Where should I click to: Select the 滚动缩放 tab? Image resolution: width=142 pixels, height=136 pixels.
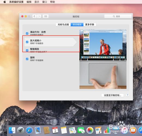77,24
